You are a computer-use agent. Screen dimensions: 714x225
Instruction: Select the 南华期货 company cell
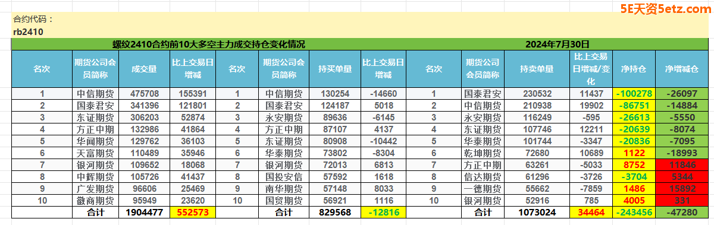point(283,188)
